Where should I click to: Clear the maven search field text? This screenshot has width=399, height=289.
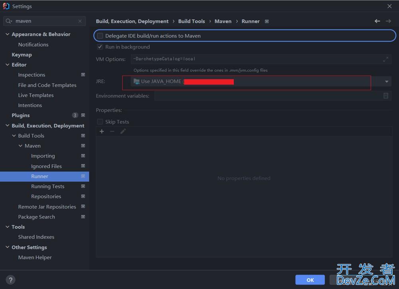[x=80, y=21]
